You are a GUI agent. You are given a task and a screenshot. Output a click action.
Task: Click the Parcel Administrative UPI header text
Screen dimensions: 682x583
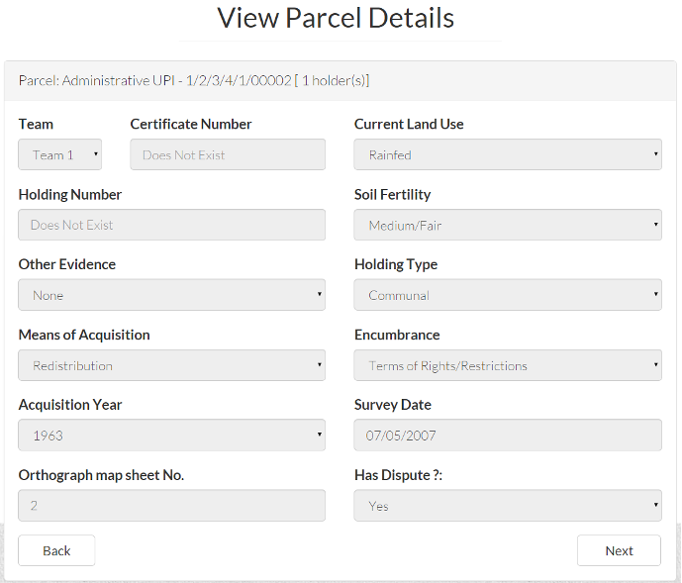[x=194, y=80]
